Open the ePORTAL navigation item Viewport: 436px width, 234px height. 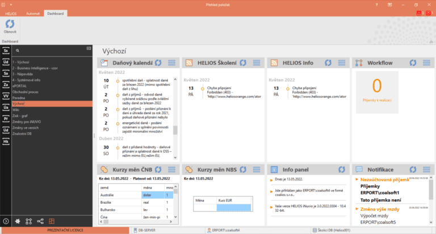pos(19,86)
